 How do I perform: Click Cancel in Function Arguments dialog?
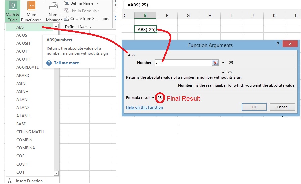click(283, 107)
